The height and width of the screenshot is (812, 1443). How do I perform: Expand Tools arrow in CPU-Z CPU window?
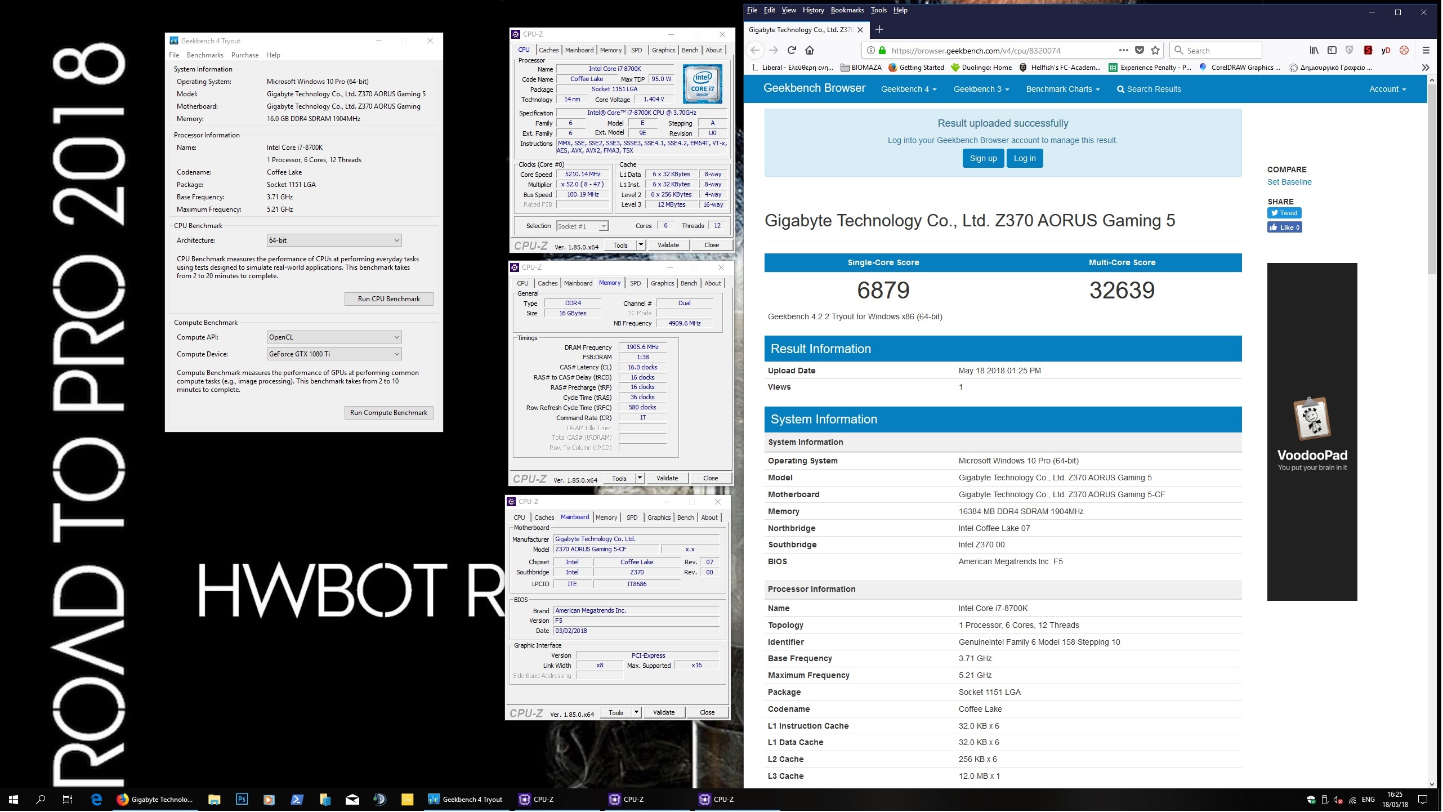[x=641, y=246]
